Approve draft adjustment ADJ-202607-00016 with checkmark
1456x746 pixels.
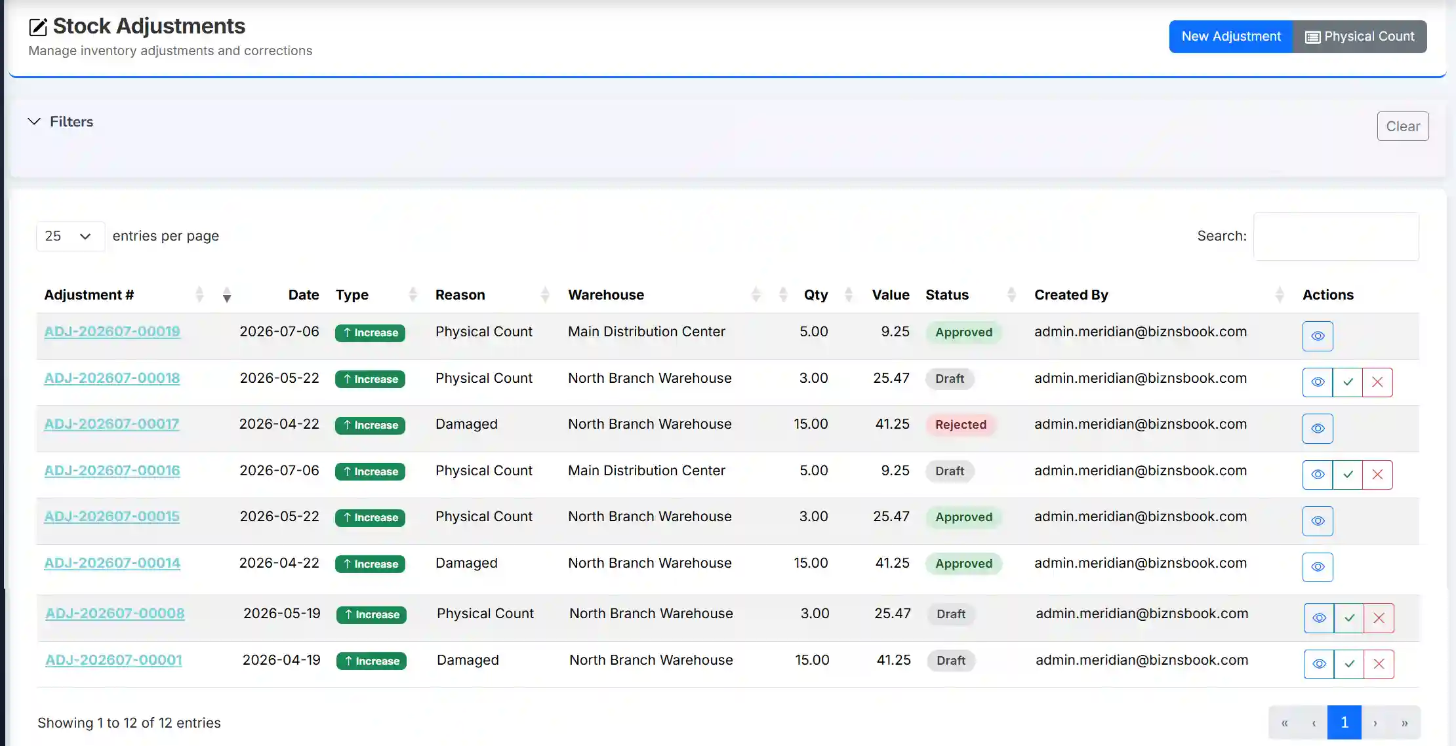click(1348, 475)
